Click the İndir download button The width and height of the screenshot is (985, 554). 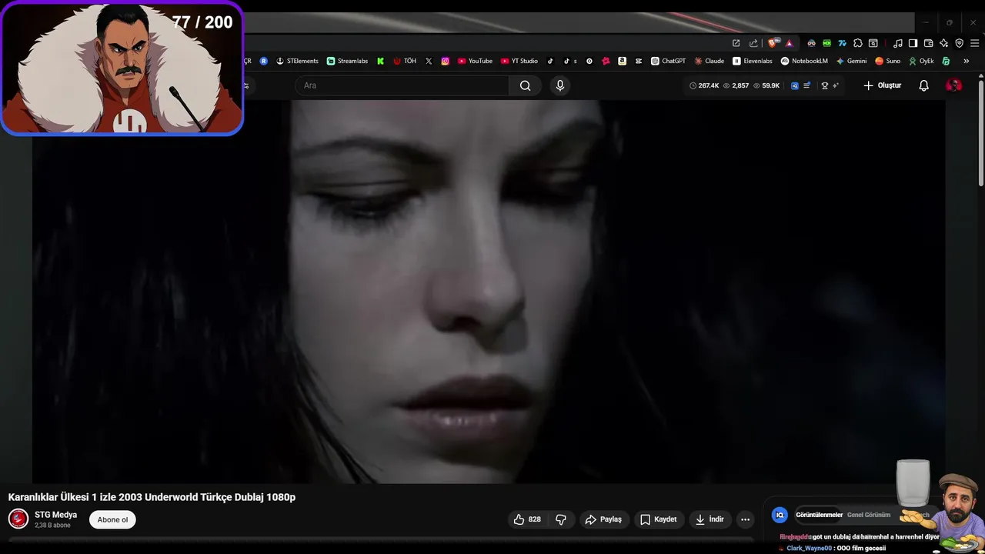[x=710, y=519]
